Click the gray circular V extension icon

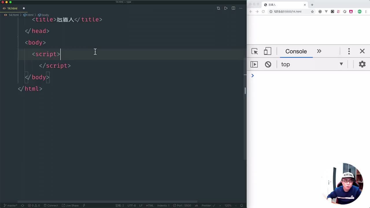coord(345,12)
